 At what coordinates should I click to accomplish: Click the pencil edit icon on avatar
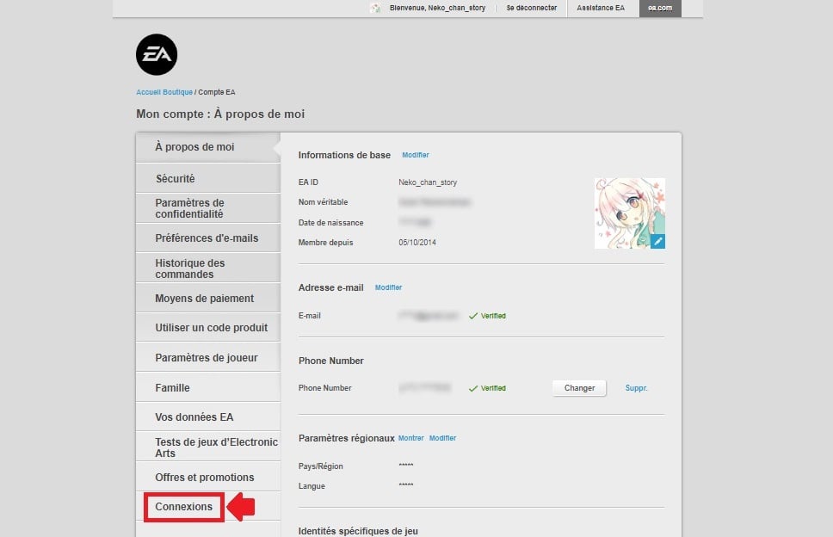coord(657,242)
